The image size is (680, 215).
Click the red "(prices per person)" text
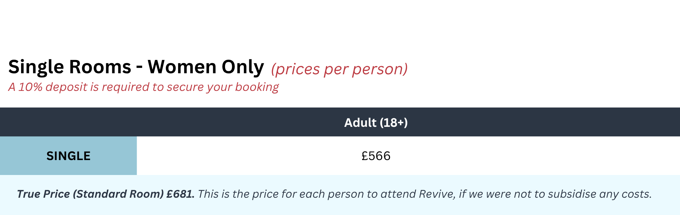coord(339,69)
